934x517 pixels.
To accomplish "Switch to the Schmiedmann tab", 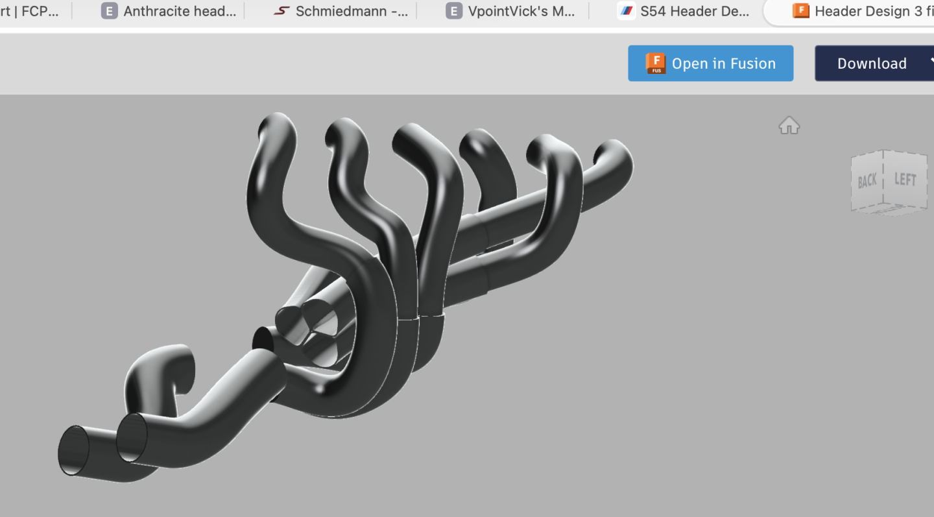I will pyautogui.click(x=341, y=11).
